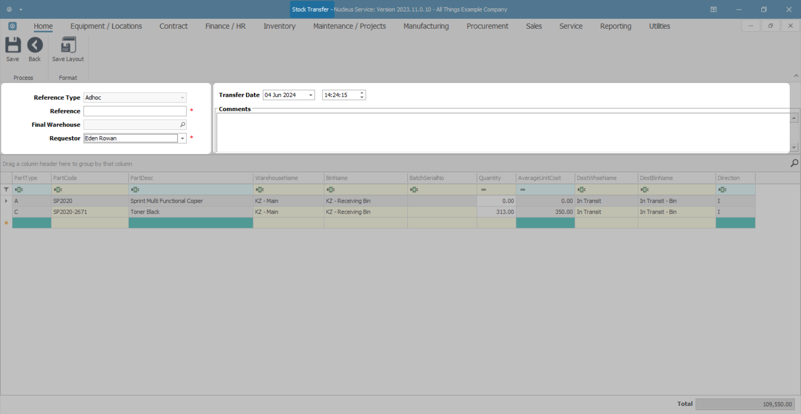The height and width of the screenshot is (414, 801).
Task: Open the Requestor dropdown arrow
Action: (182, 138)
